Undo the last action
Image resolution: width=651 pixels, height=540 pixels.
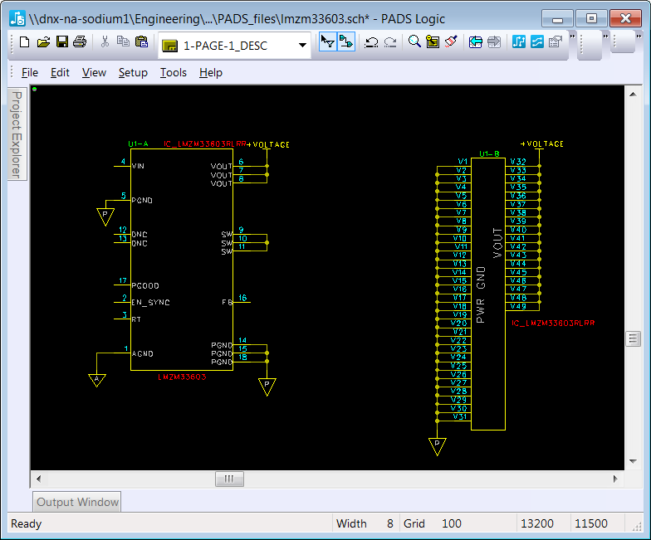(371, 42)
